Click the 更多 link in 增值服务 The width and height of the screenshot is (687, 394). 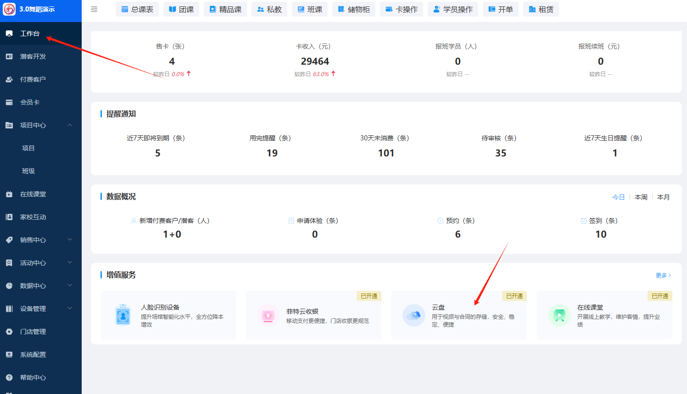point(663,275)
